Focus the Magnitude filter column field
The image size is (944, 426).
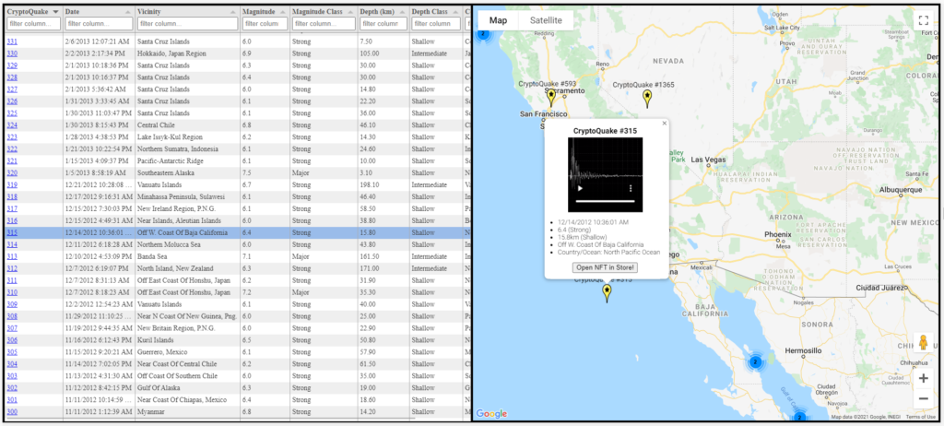pos(265,23)
